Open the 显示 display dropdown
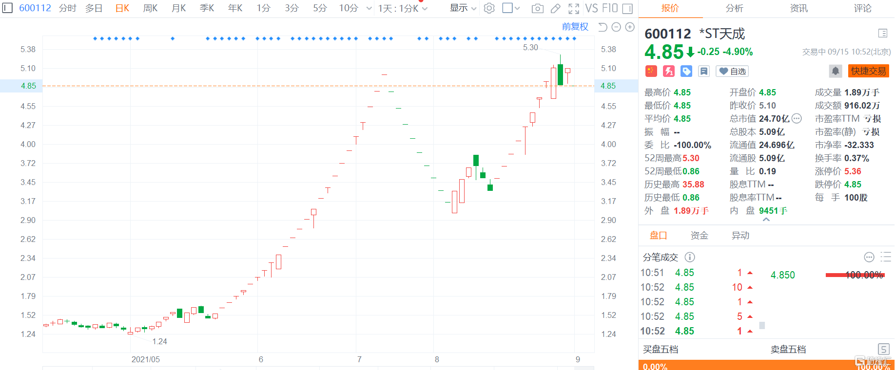Screen dimensions: 895x370 pyautogui.click(x=463, y=8)
